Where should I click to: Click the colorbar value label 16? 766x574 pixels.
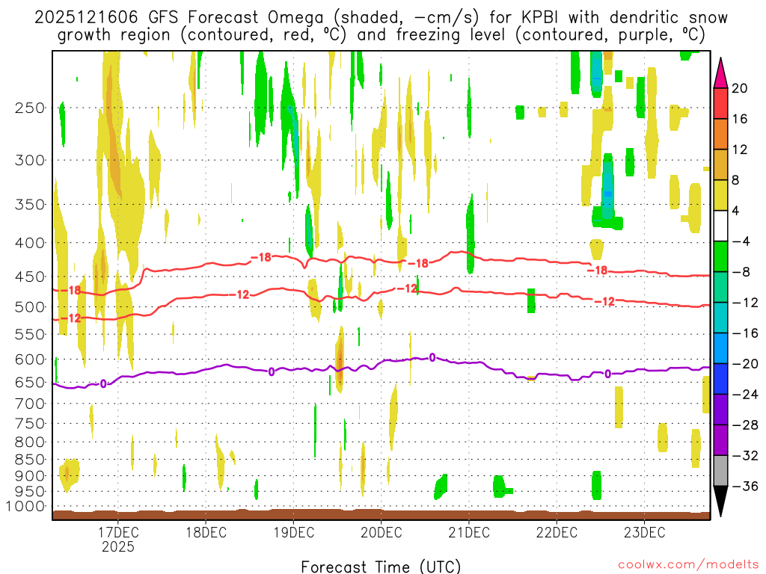(740, 119)
